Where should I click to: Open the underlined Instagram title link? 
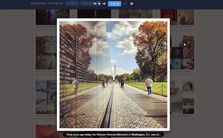pos(38,3)
